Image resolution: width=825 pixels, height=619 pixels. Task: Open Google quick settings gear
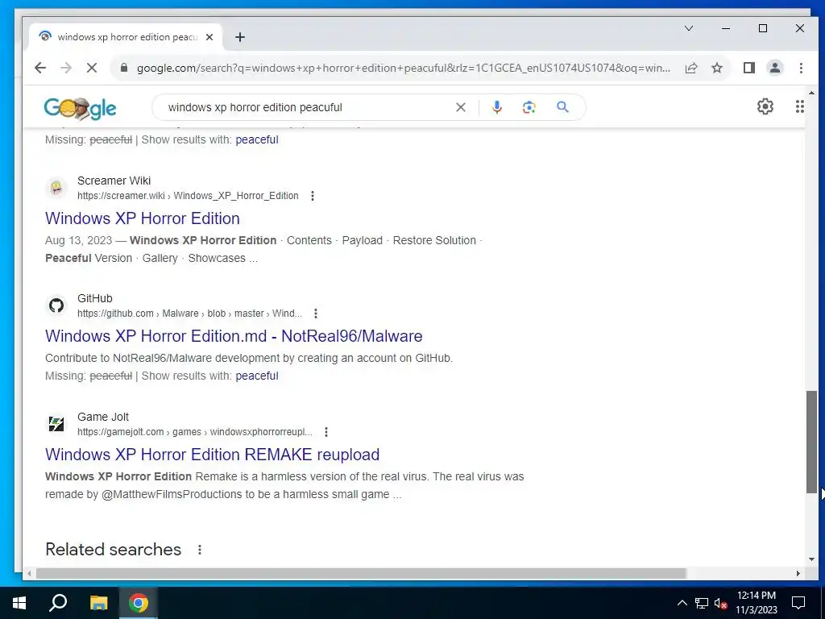coord(765,106)
